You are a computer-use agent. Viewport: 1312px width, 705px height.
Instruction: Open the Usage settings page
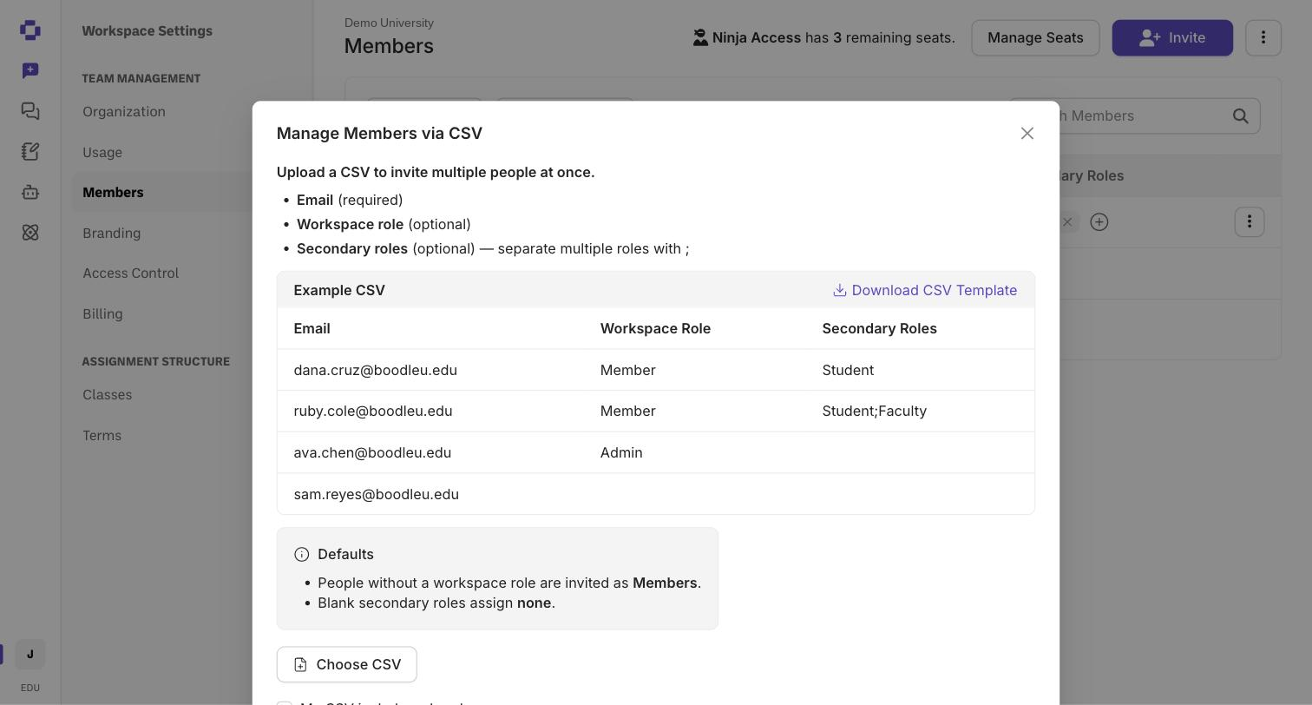(102, 152)
